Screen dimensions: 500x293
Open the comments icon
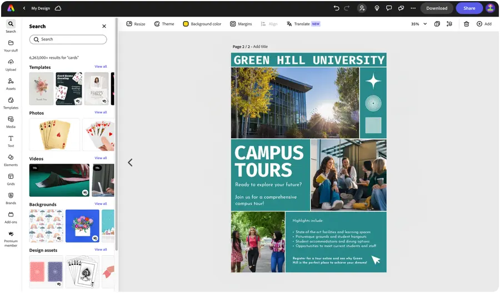389,8
